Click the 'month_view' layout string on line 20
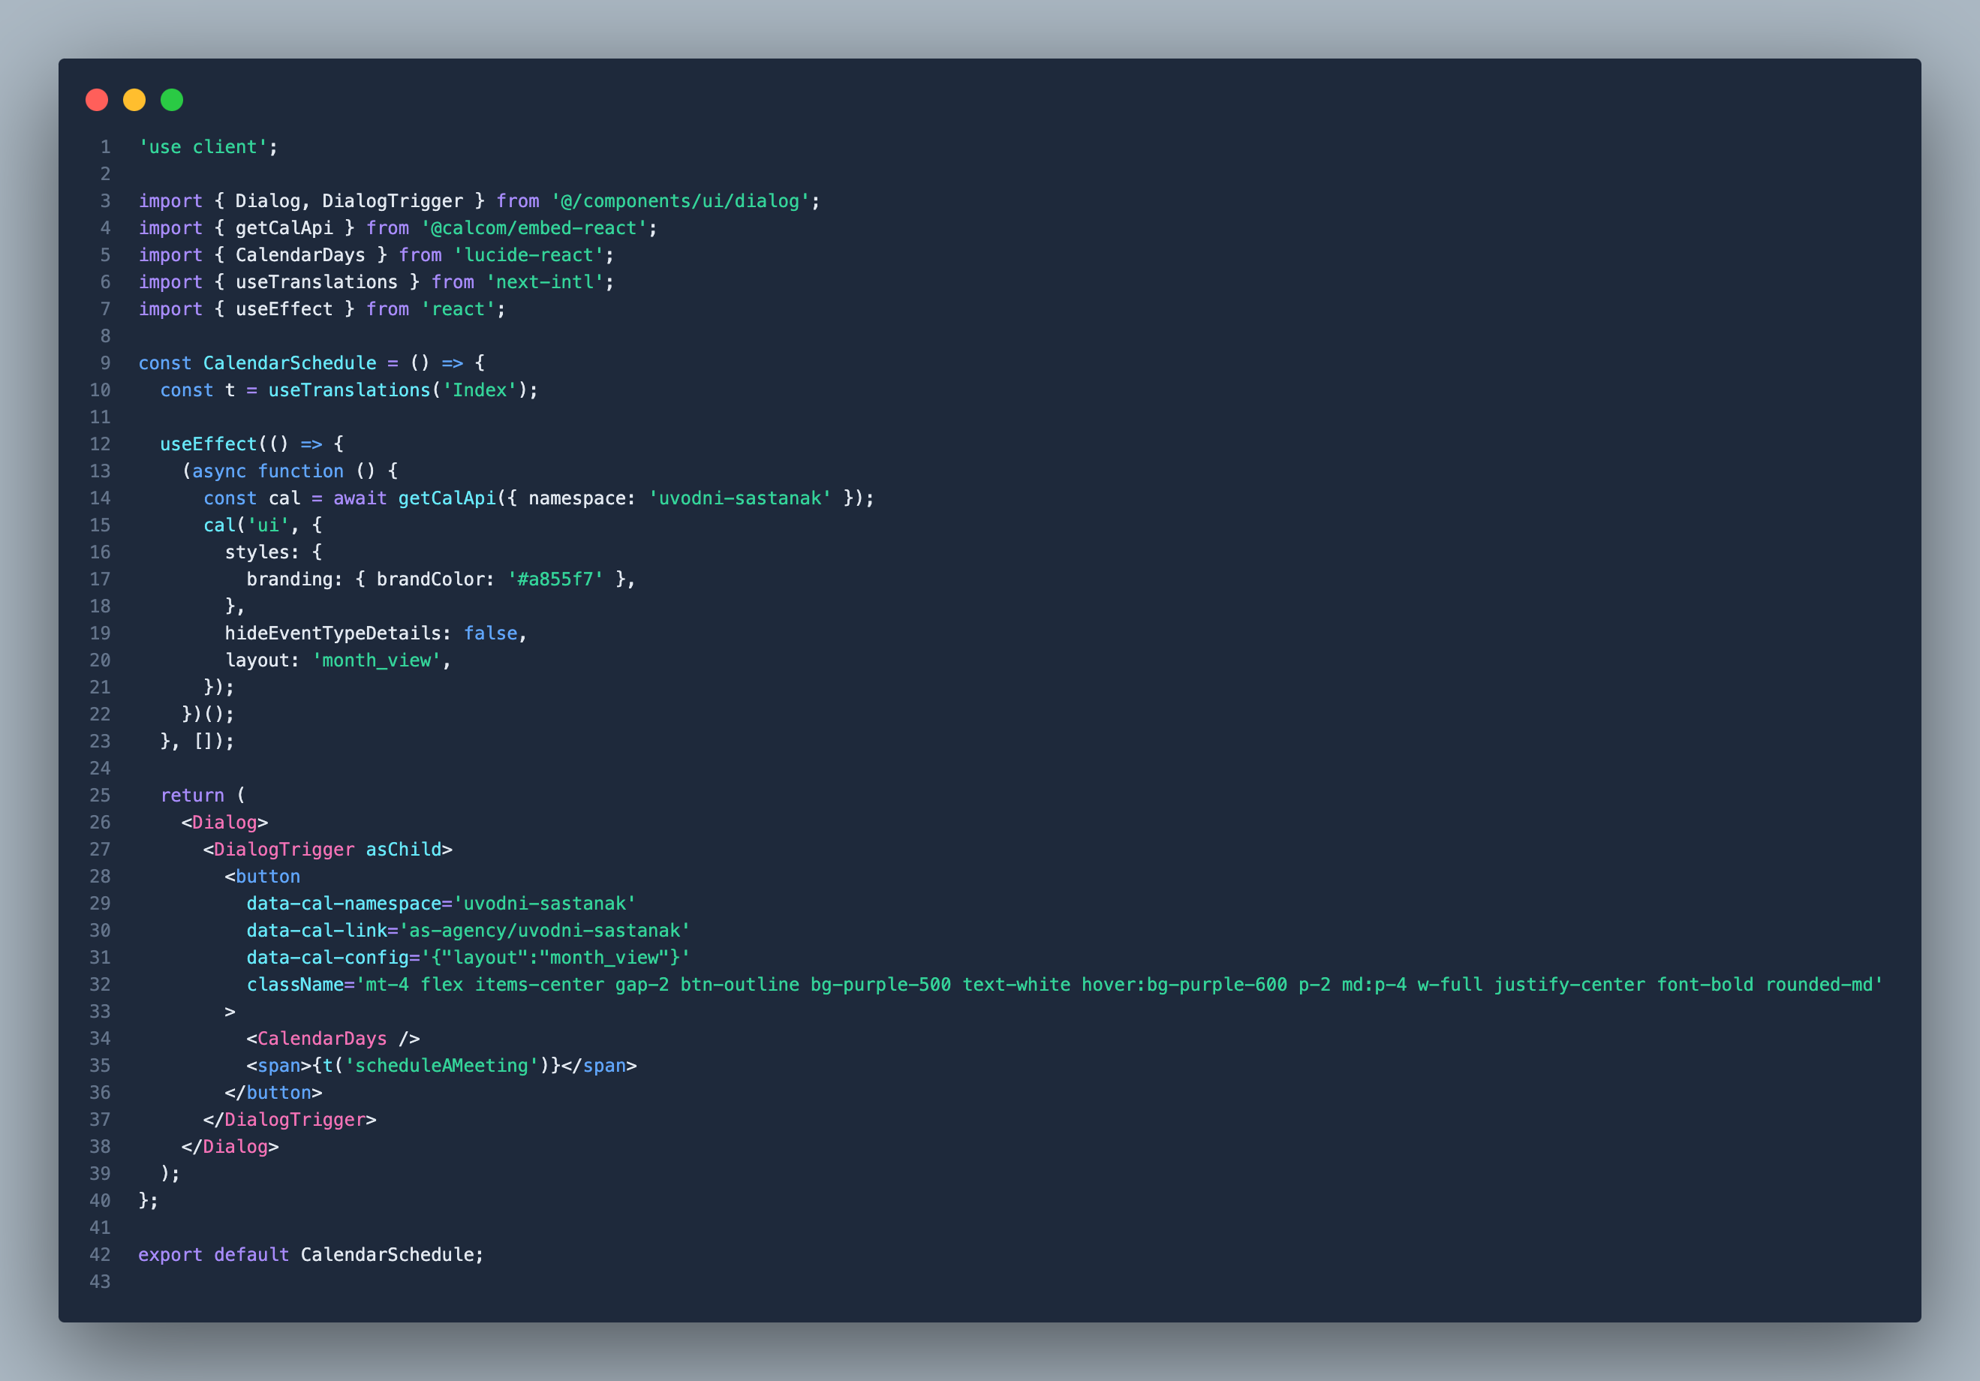Viewport: 1980px width, 1381px height. (376, 660)
